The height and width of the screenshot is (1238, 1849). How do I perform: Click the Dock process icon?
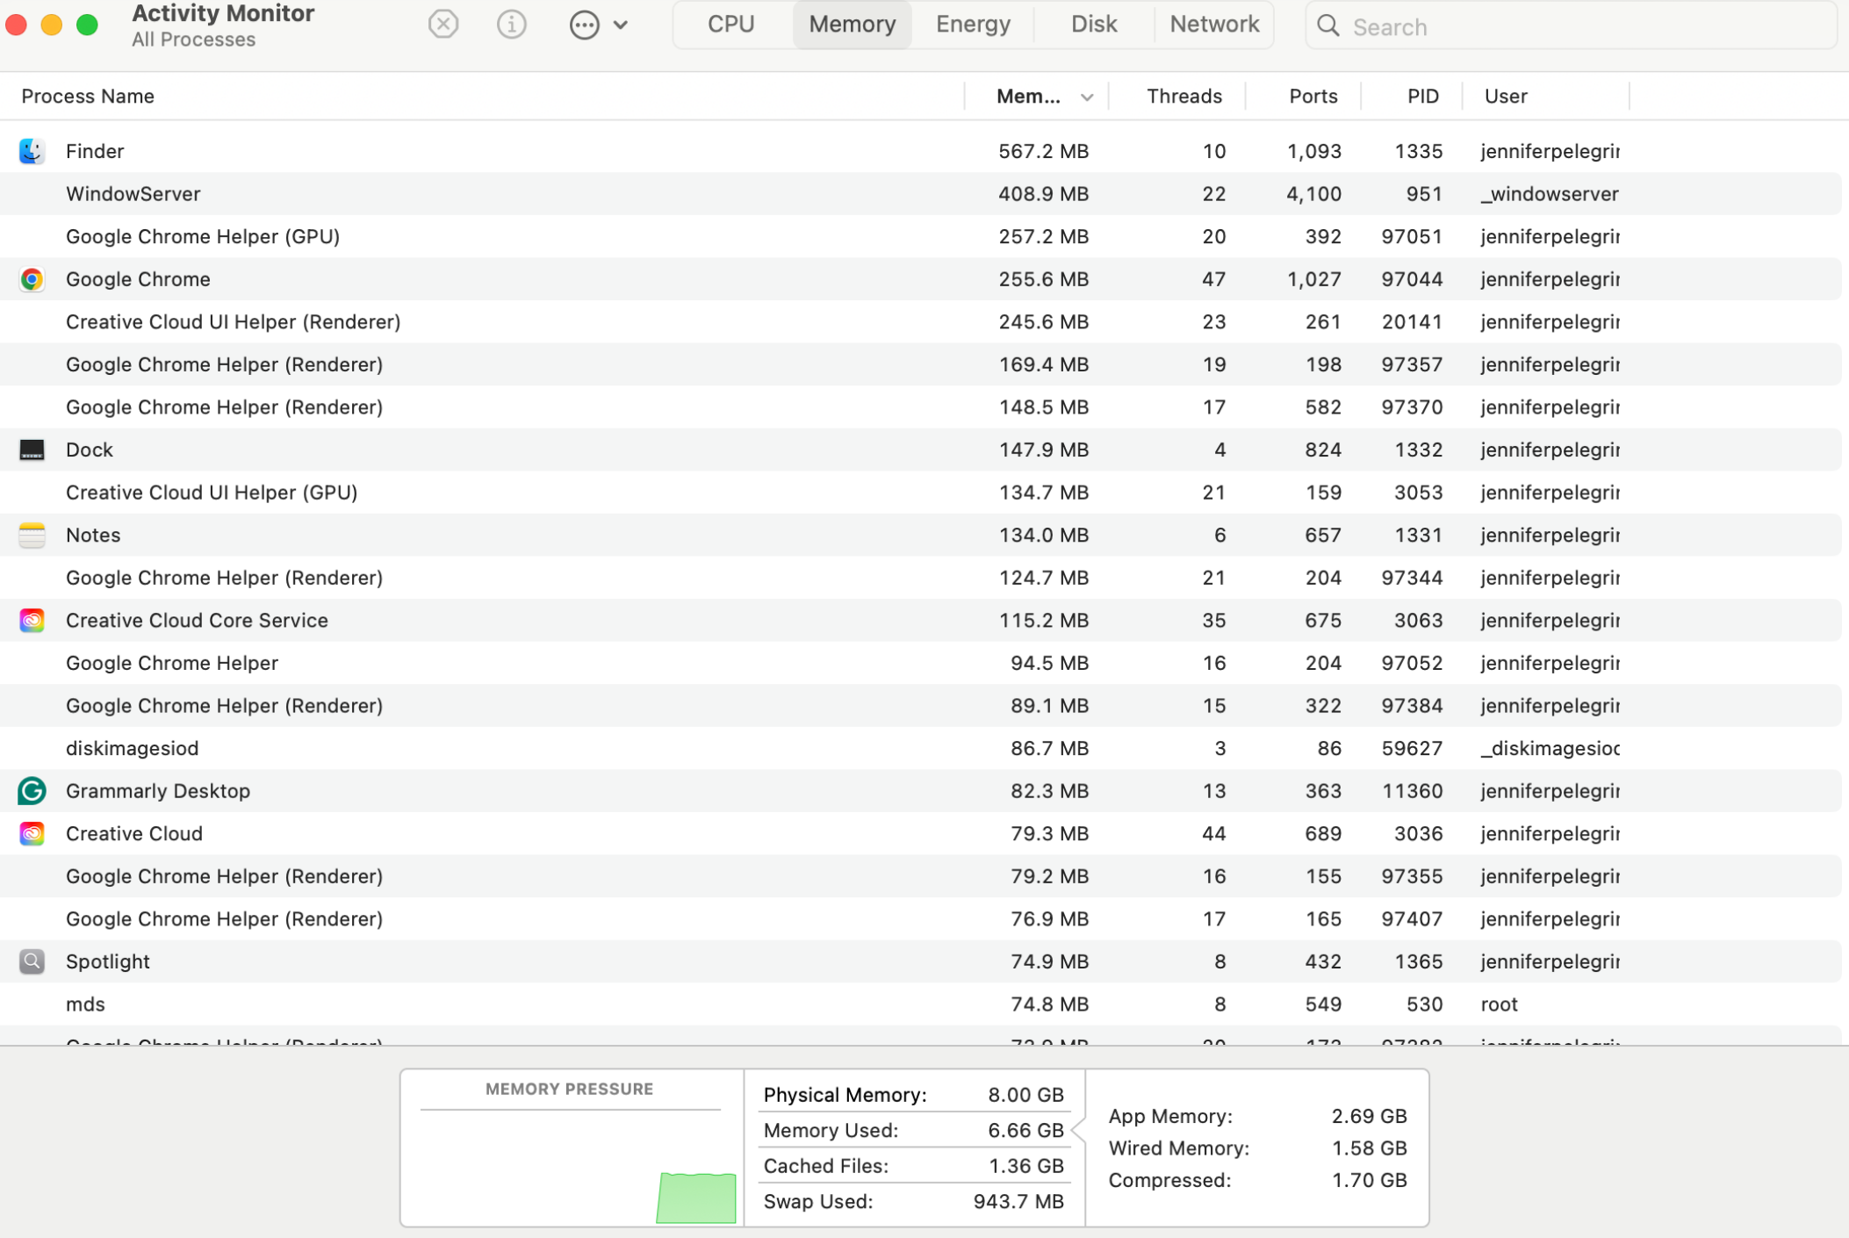pos(32,449)
